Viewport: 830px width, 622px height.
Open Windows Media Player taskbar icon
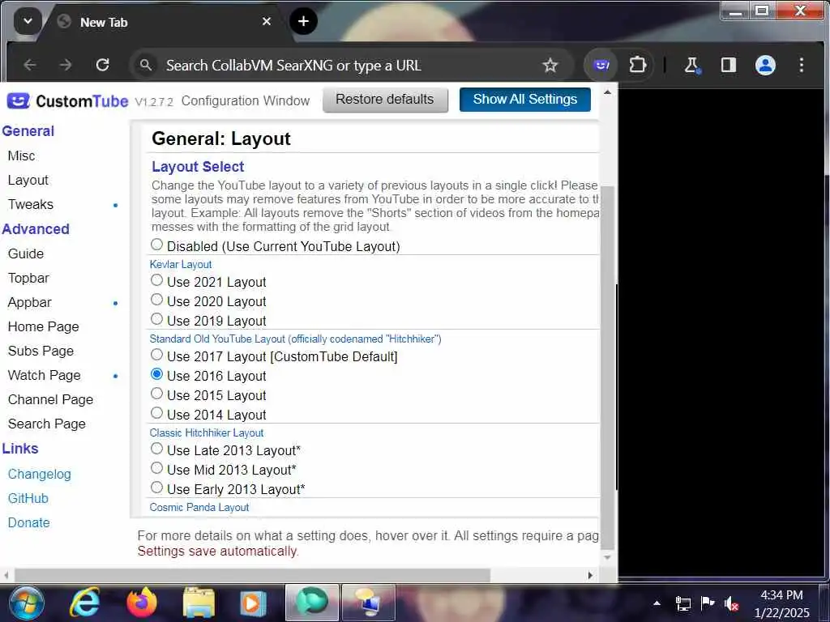253,603
